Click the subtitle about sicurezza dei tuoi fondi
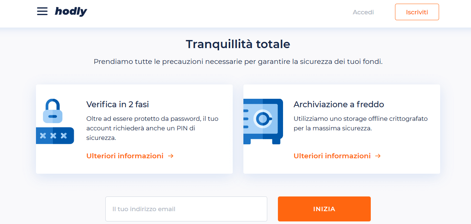Image resolution: width=471 pixels, height=224 pixels. pos(238,62)
